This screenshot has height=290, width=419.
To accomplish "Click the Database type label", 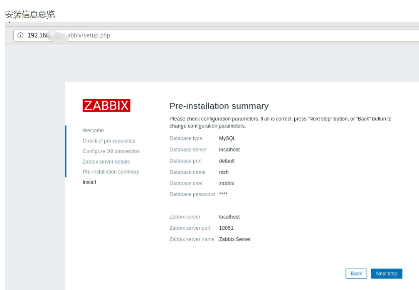I will (x=186, y=138).
